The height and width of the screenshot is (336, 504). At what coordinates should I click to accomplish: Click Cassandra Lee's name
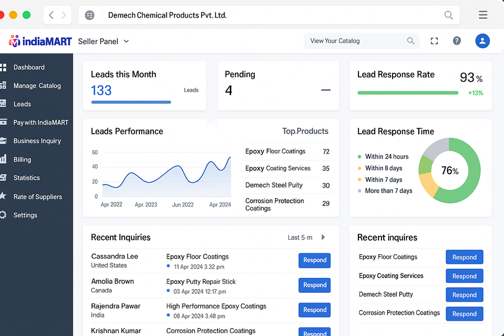[x=114, y=256]
